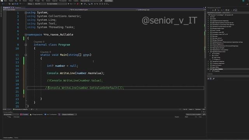
Task: Open the member navigation dropdown Main(string[] args)
Action: [170, 10]
